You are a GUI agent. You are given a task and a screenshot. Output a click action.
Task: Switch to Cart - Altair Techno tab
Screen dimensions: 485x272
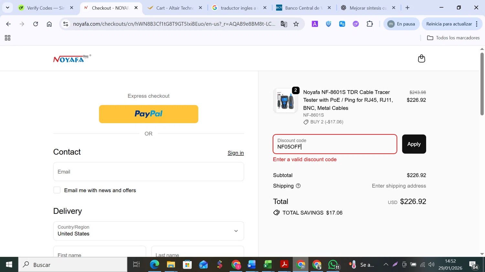click(175, 8)
